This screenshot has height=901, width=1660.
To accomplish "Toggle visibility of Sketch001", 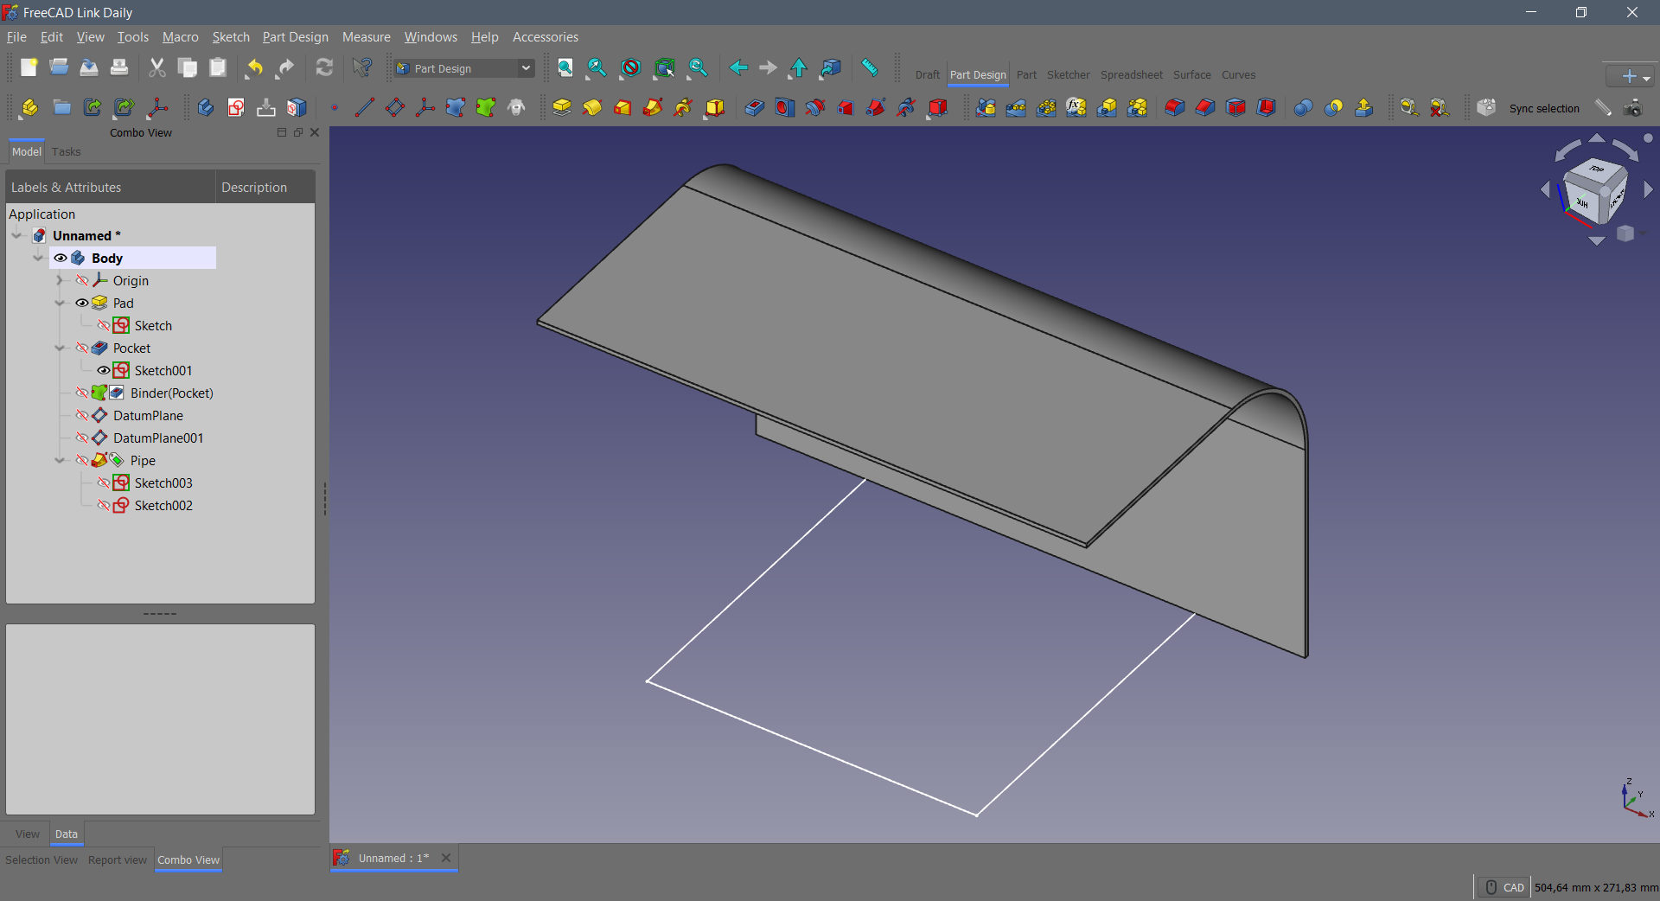I will (104, 370).
